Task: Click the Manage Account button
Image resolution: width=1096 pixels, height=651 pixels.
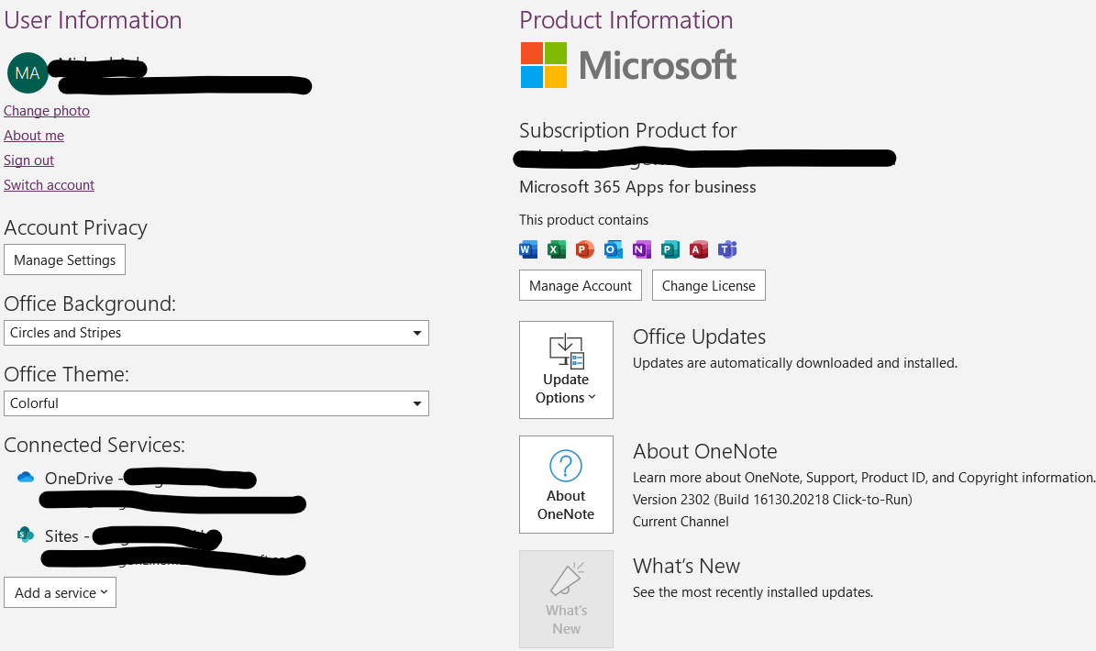Action: [x=581, y=285]
